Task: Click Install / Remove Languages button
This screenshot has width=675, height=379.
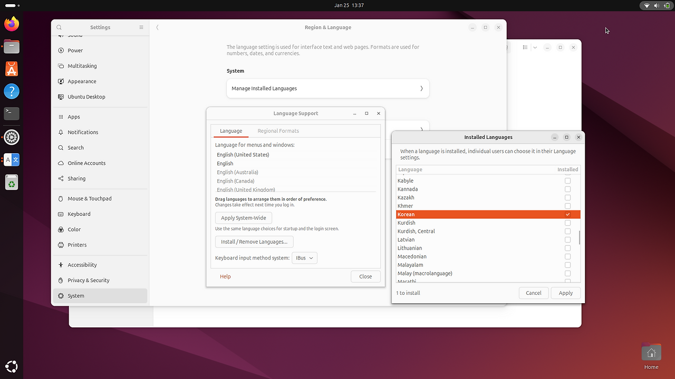Action: [254, 242]
